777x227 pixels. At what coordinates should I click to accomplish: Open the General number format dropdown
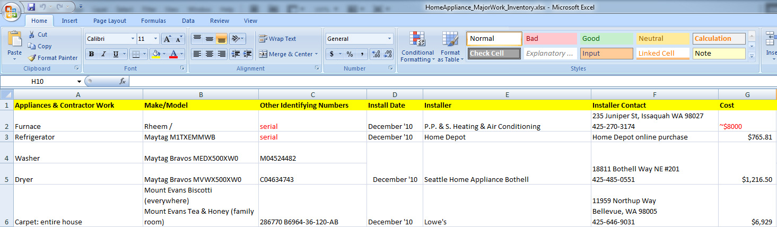click(x=389, y=39)
